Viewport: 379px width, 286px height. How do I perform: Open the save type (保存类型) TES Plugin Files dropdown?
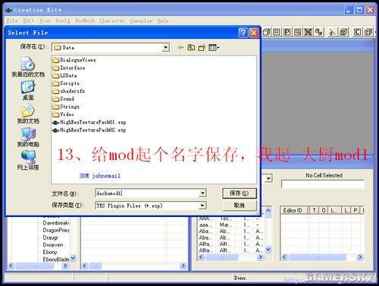click(x=202, y=206)
